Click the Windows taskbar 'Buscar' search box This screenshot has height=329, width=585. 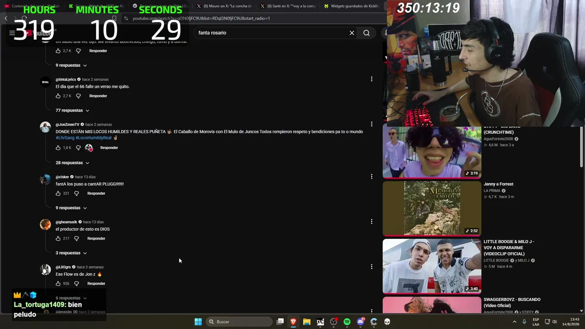click(239, 322)
